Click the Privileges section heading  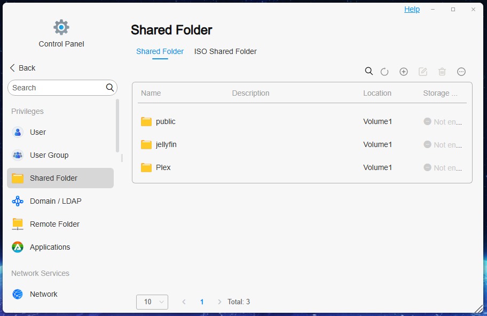27,111
